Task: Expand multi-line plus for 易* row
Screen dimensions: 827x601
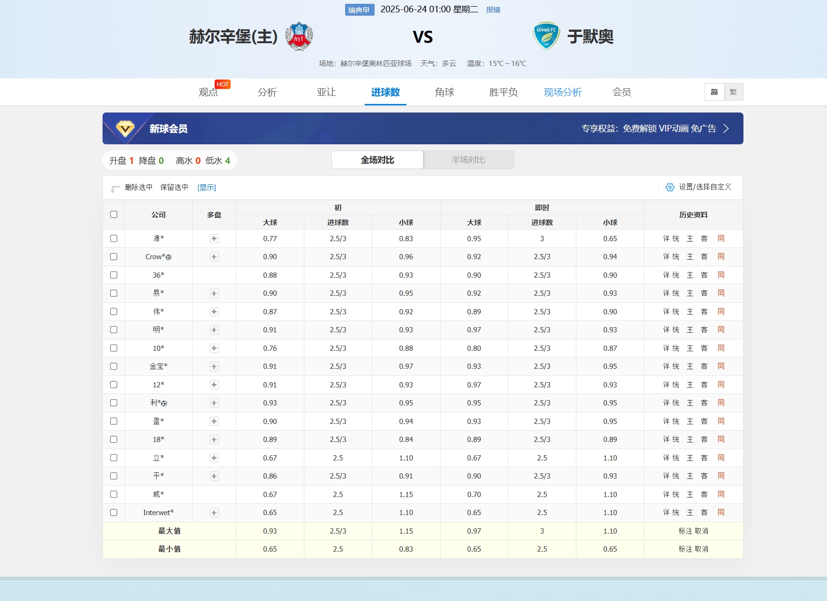Action: click(x=214, y=293)
